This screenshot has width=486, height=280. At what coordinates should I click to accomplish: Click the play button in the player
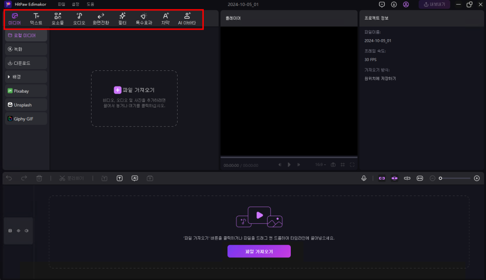click(289, 165)
